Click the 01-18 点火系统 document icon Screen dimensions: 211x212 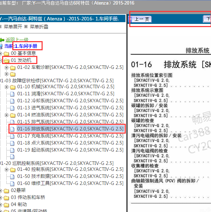tap(12, 143)
